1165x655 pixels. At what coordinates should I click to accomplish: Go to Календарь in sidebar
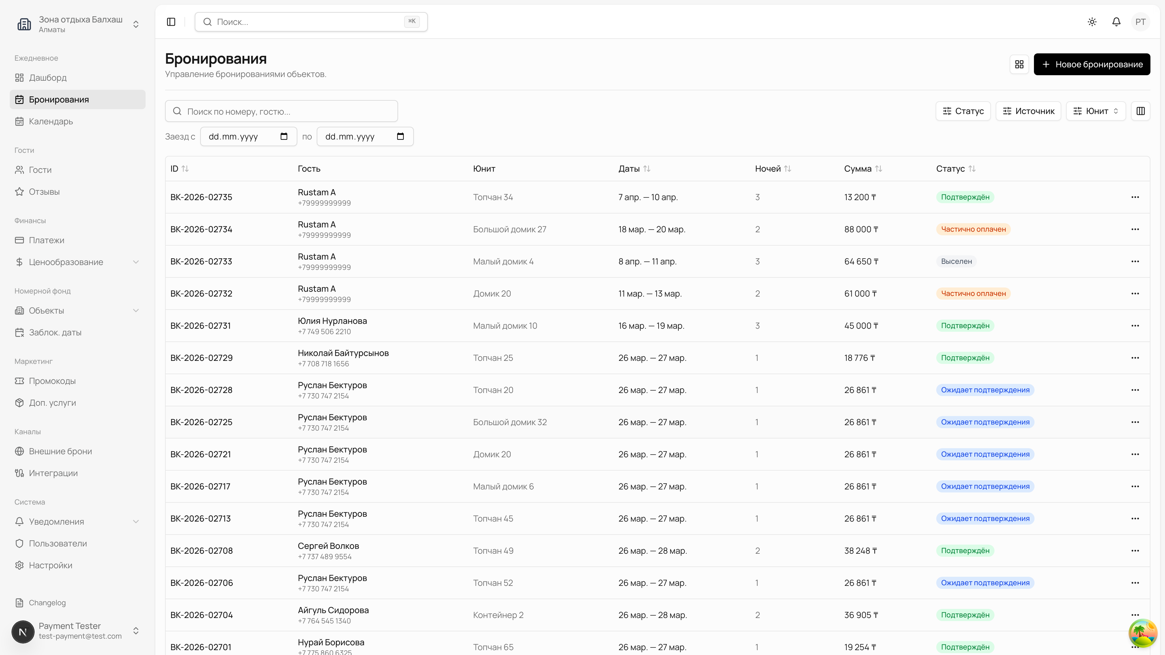coord(51,121)
